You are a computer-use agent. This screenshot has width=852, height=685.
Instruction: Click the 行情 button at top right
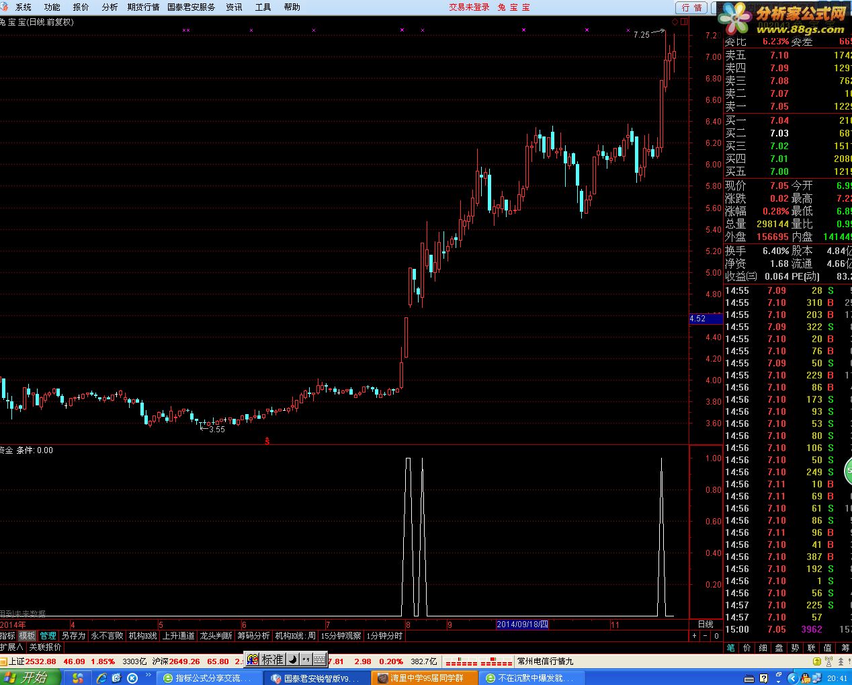tap(691, 7)
